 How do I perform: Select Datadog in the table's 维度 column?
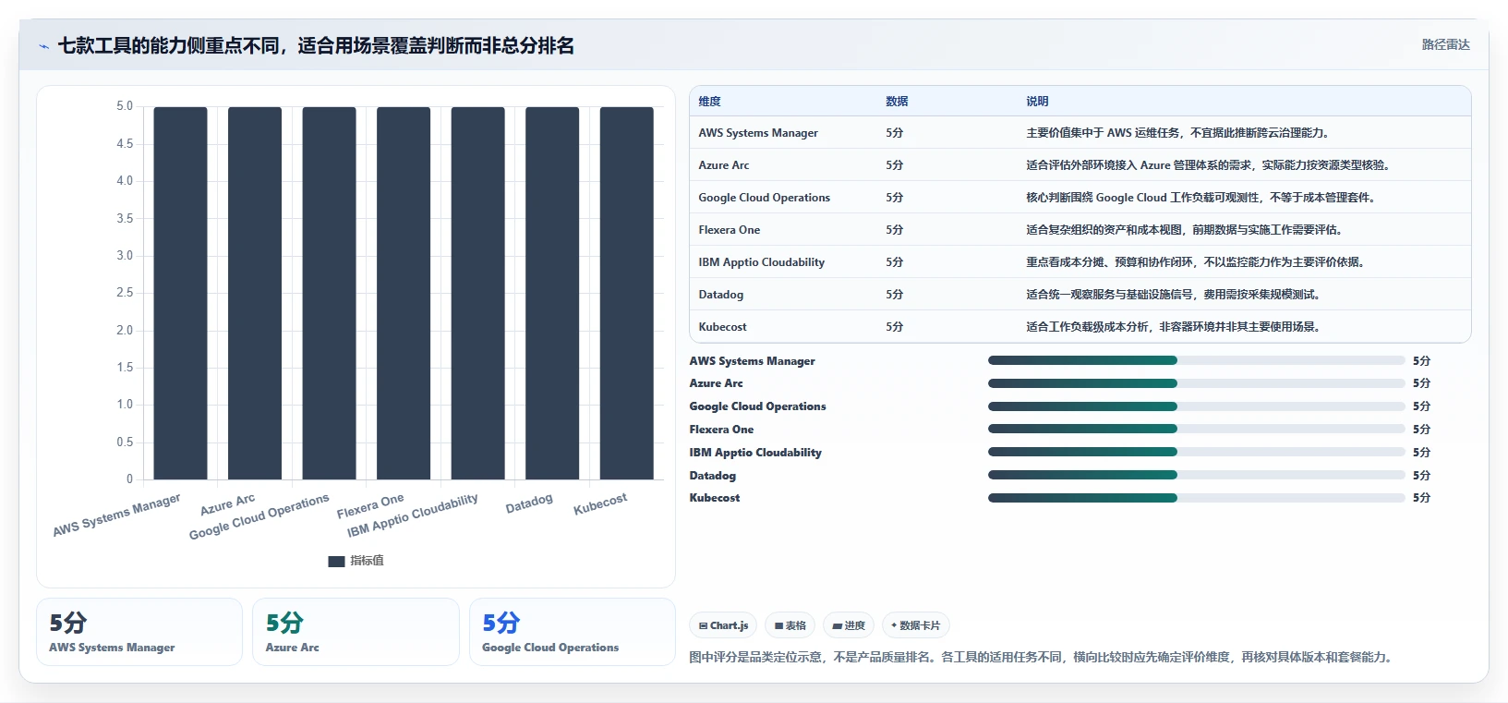[x=721, y=295]
